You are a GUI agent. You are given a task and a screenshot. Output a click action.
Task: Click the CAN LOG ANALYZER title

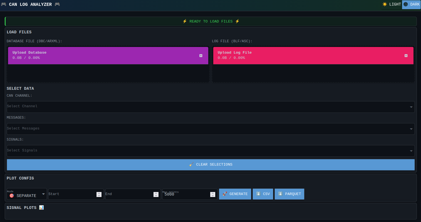[30, 4]
